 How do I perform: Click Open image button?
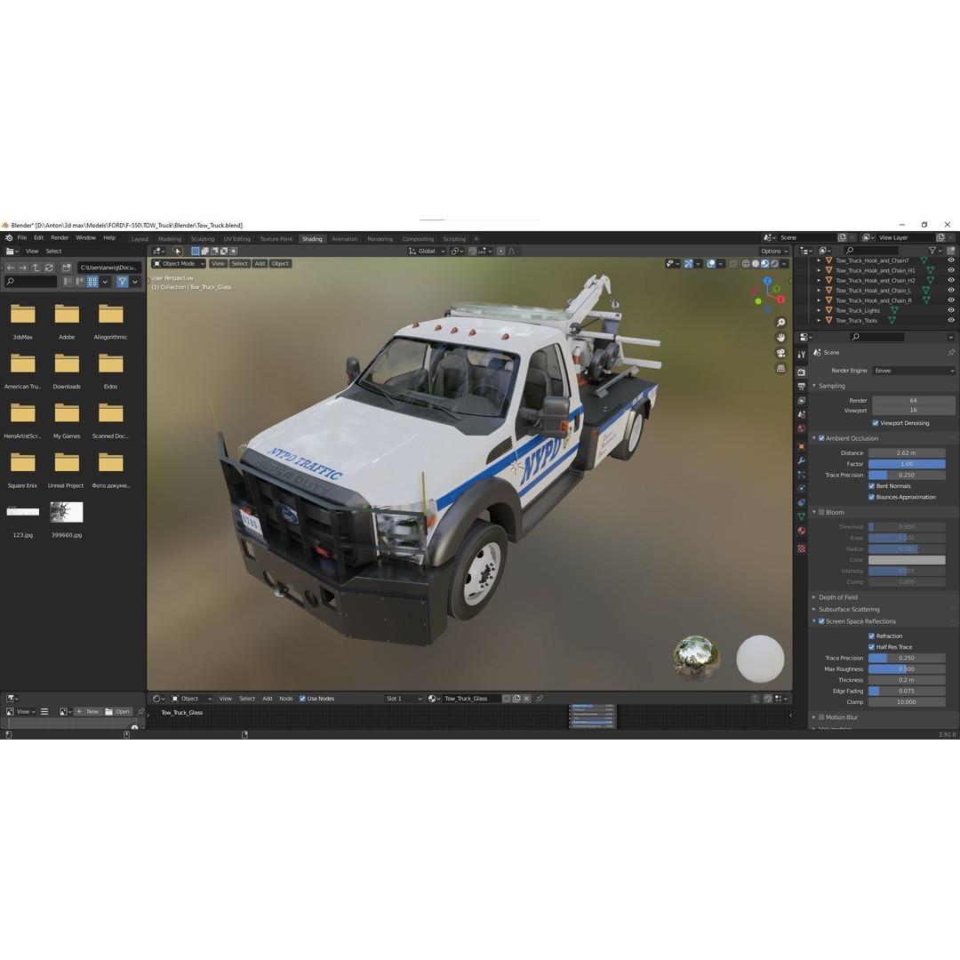(117, 712)
